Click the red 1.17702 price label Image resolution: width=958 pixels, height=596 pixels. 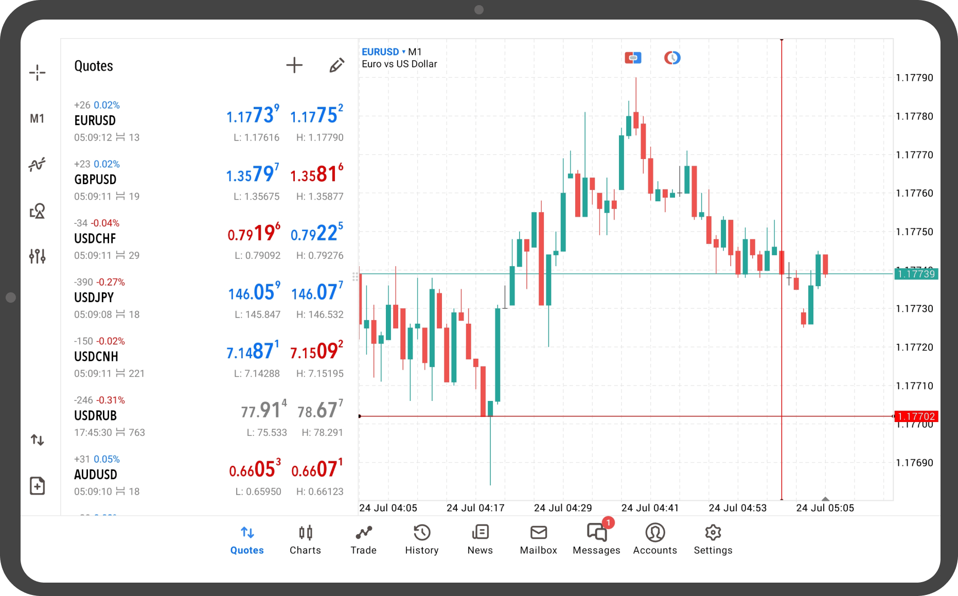(x=916, y=416)
